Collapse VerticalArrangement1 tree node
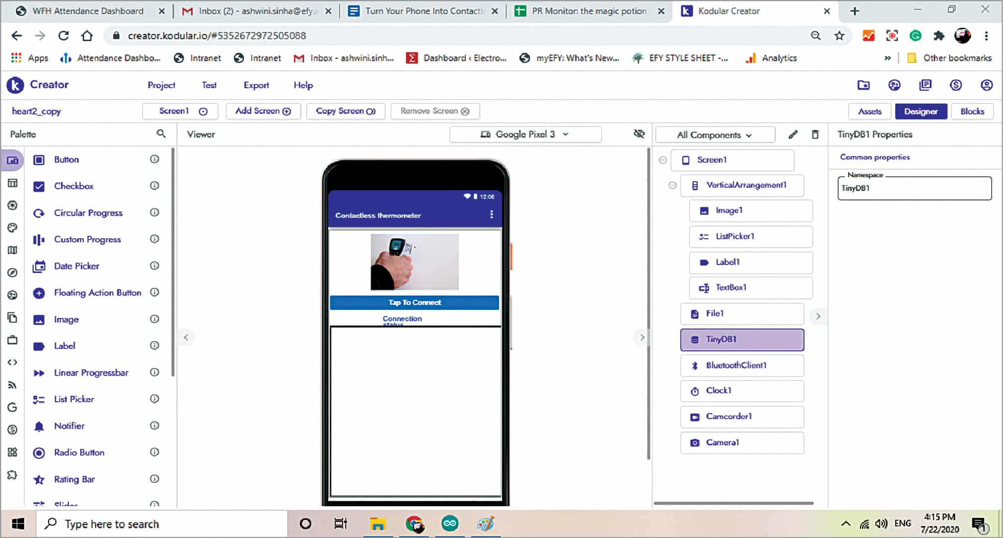1003x538 pixels. pyautogui.click(x=672, y=185)
